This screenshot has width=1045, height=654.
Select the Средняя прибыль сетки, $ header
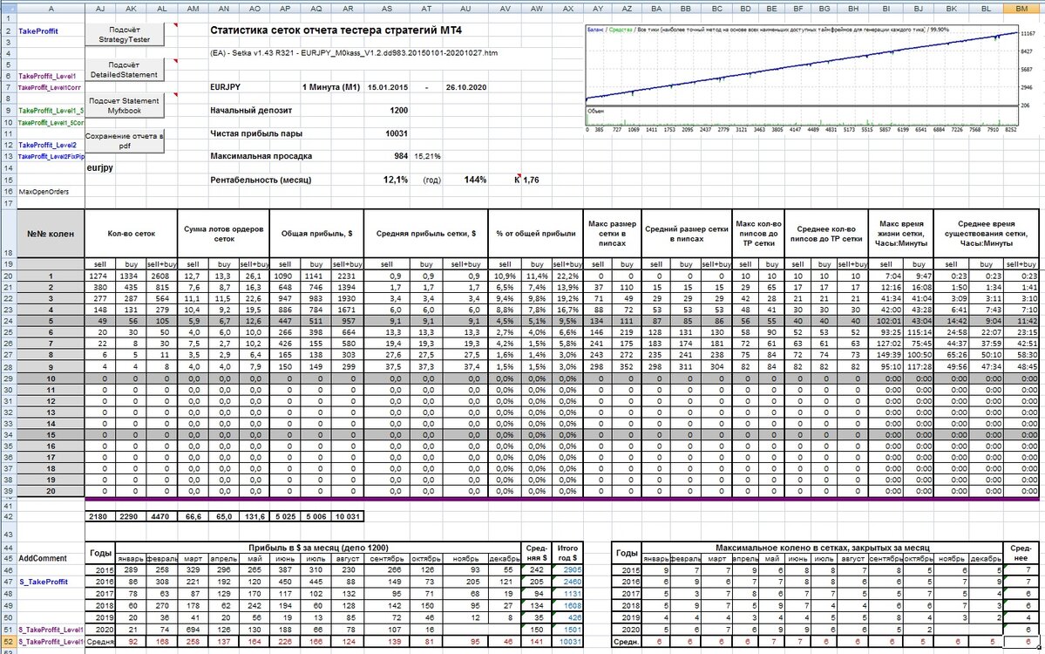click(426, 234)
